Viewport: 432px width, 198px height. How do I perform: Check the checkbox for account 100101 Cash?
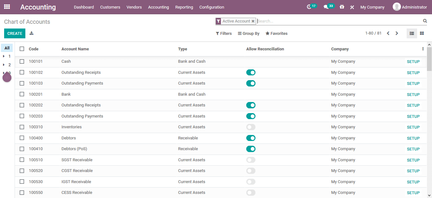pos(22,61)
